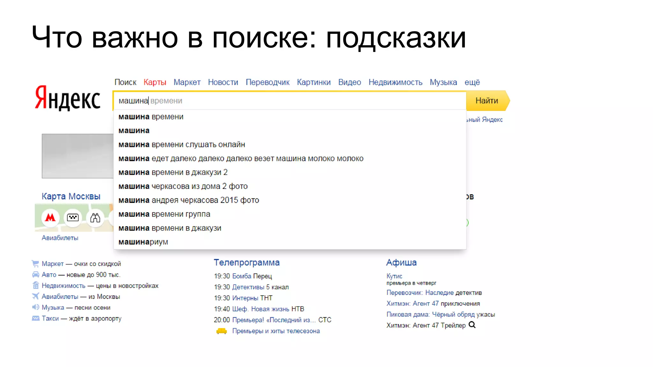Open Хитмэн: Агент 47 приключения link
This screenshot has width=653, height=367.
click(x=412, y=304)
